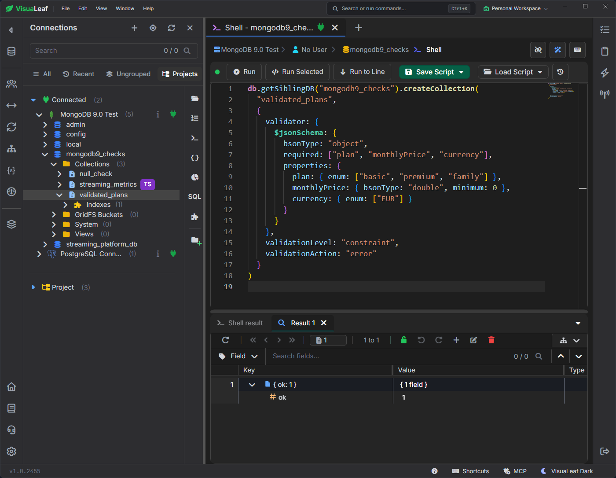616x478 pixels.
Task: Click the magic wand format icon
Action: [558, 50]
